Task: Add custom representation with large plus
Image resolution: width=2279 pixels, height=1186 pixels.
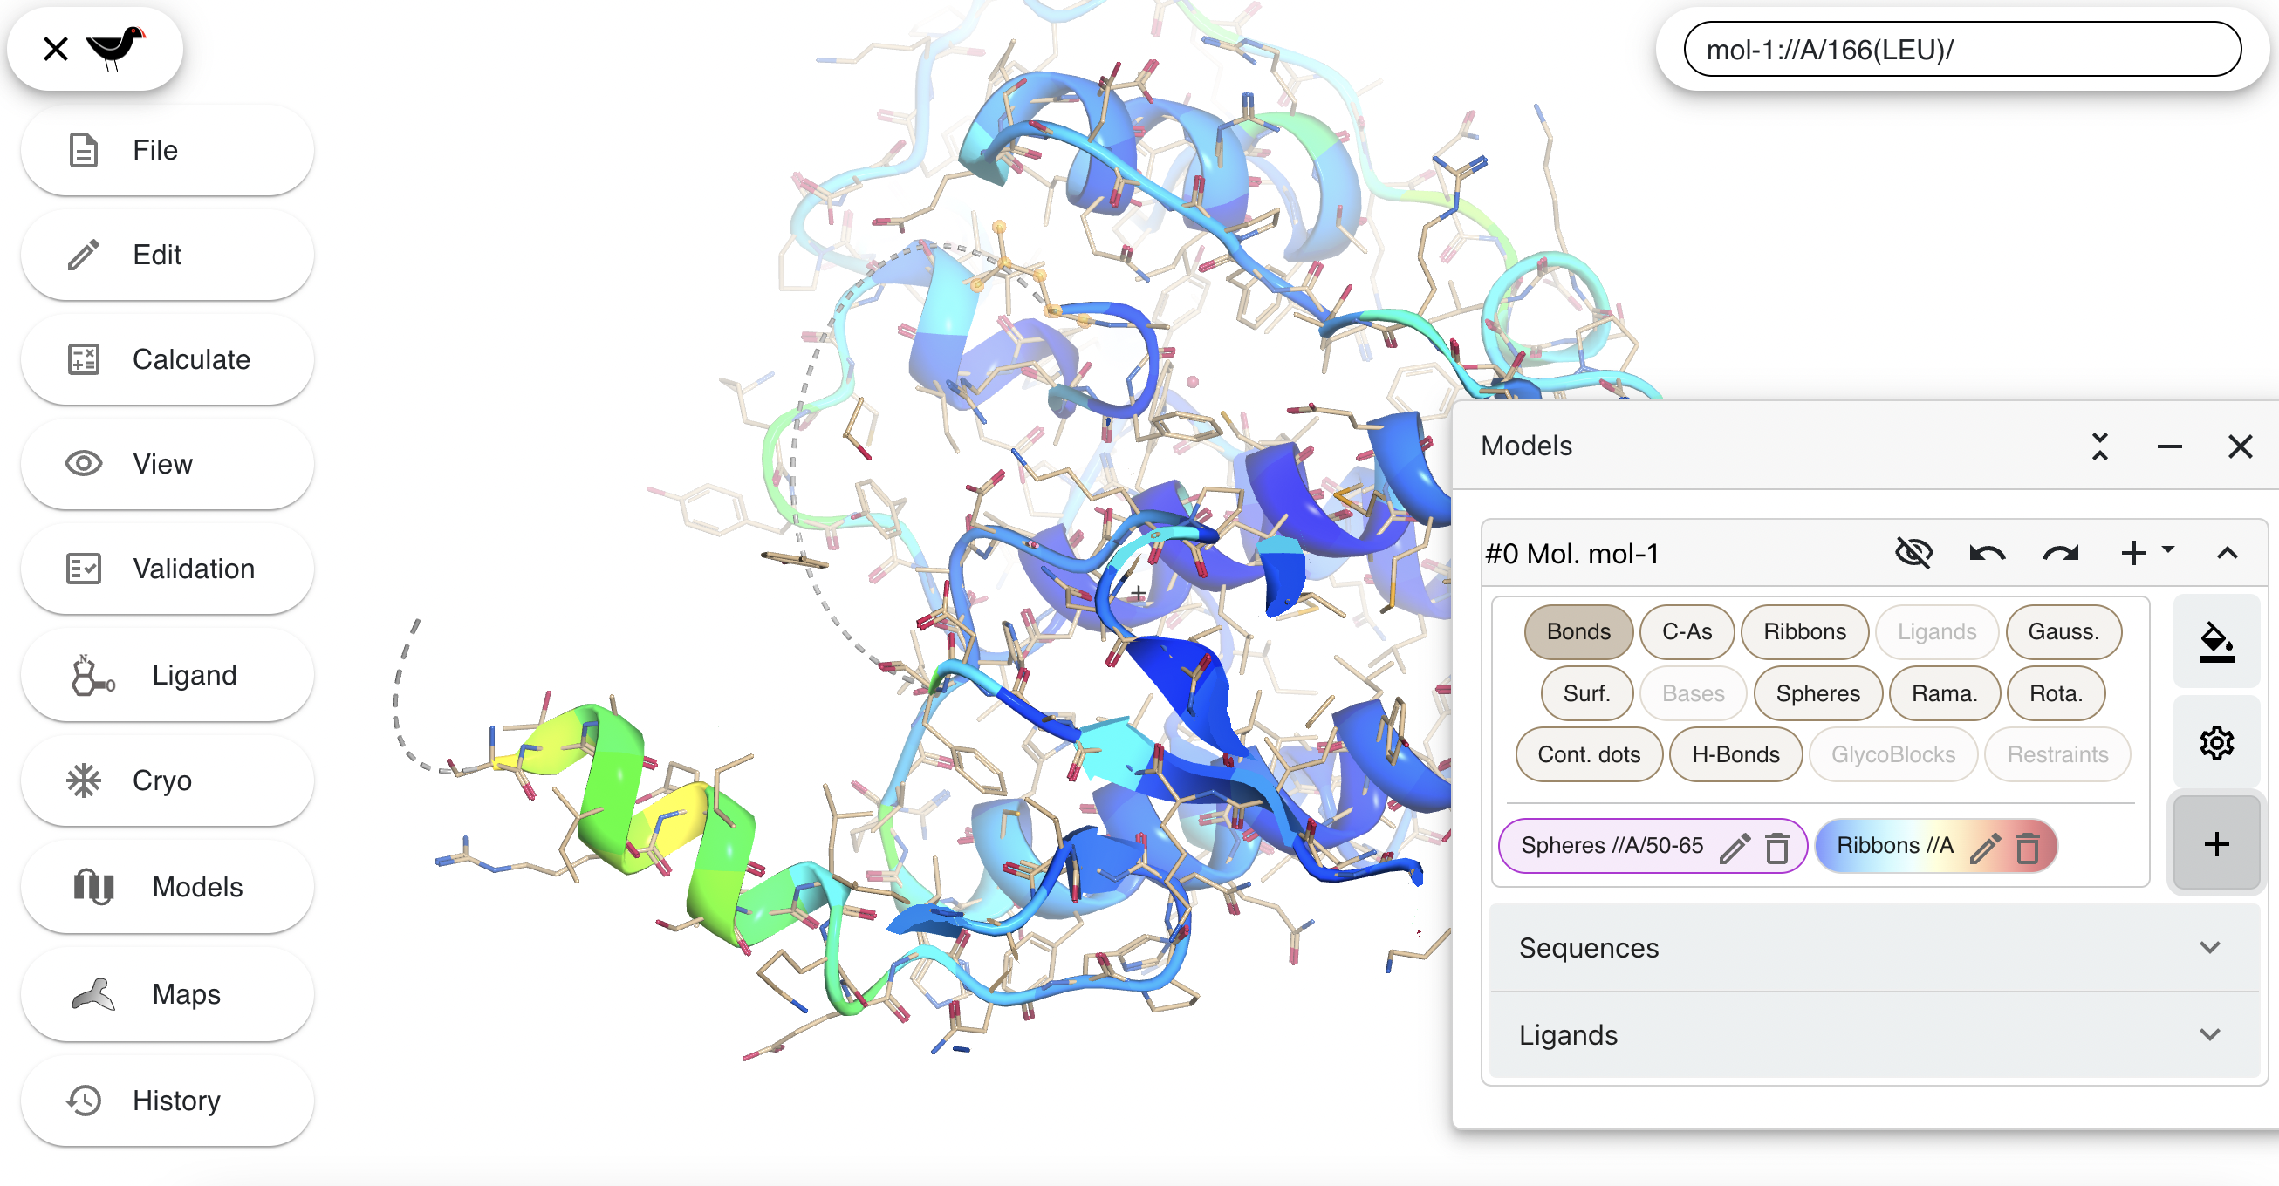Action: [x=2215, y=844]
